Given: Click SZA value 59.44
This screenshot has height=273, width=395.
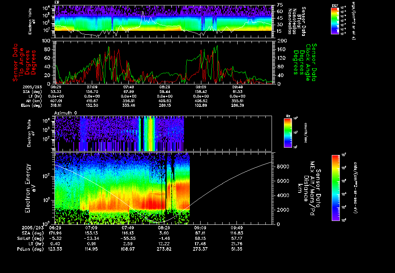Looking at the screenshot, I should (165, 92).
